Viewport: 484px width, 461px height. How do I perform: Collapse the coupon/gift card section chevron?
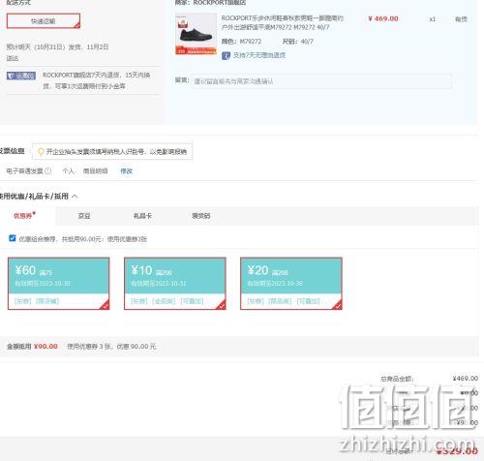click(75, 196)
